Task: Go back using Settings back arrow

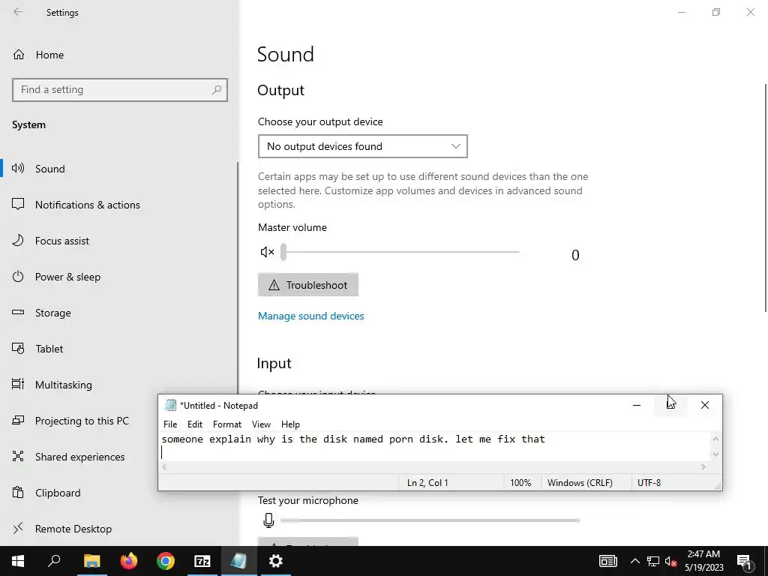Action: coord(18,12)
